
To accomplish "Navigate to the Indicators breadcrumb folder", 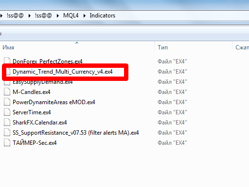I will coord(103,16).
